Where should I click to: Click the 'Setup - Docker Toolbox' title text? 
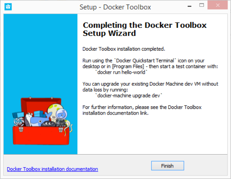[x=115, y=7]
